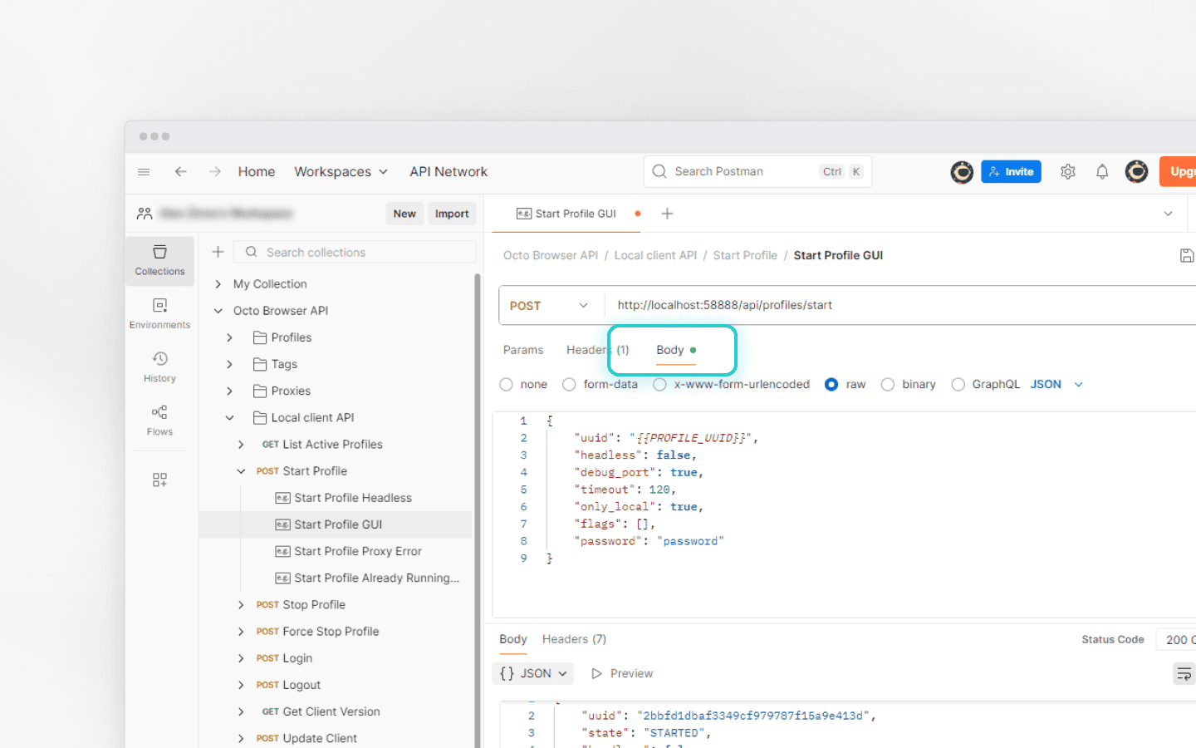Expand the Tags folder

tap(229, 364)
